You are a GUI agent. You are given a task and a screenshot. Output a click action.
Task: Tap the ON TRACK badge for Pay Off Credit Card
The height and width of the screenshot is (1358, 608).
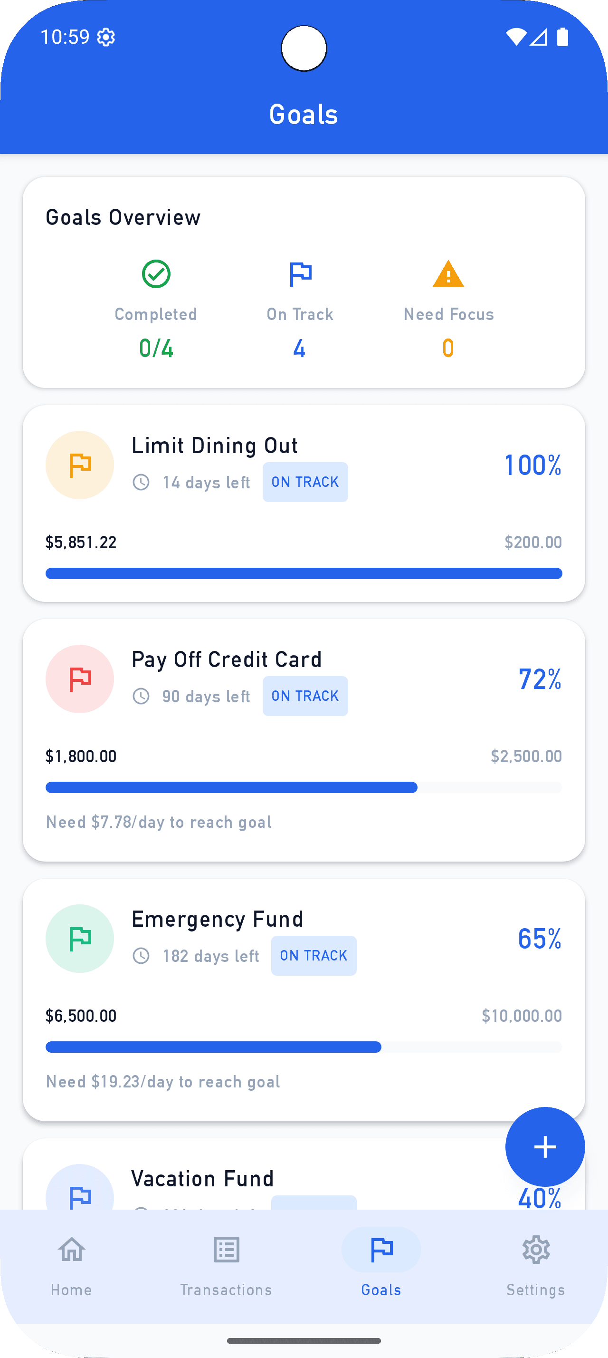305,696
